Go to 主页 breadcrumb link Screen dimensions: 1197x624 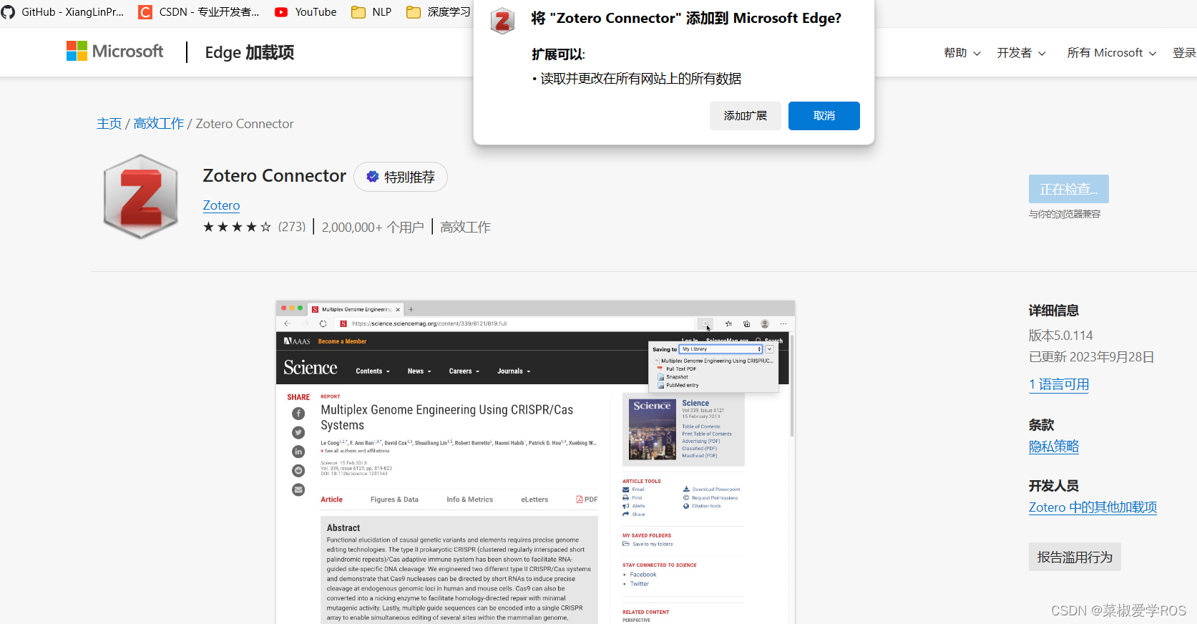pyautogui.click(x=109, y=124)
